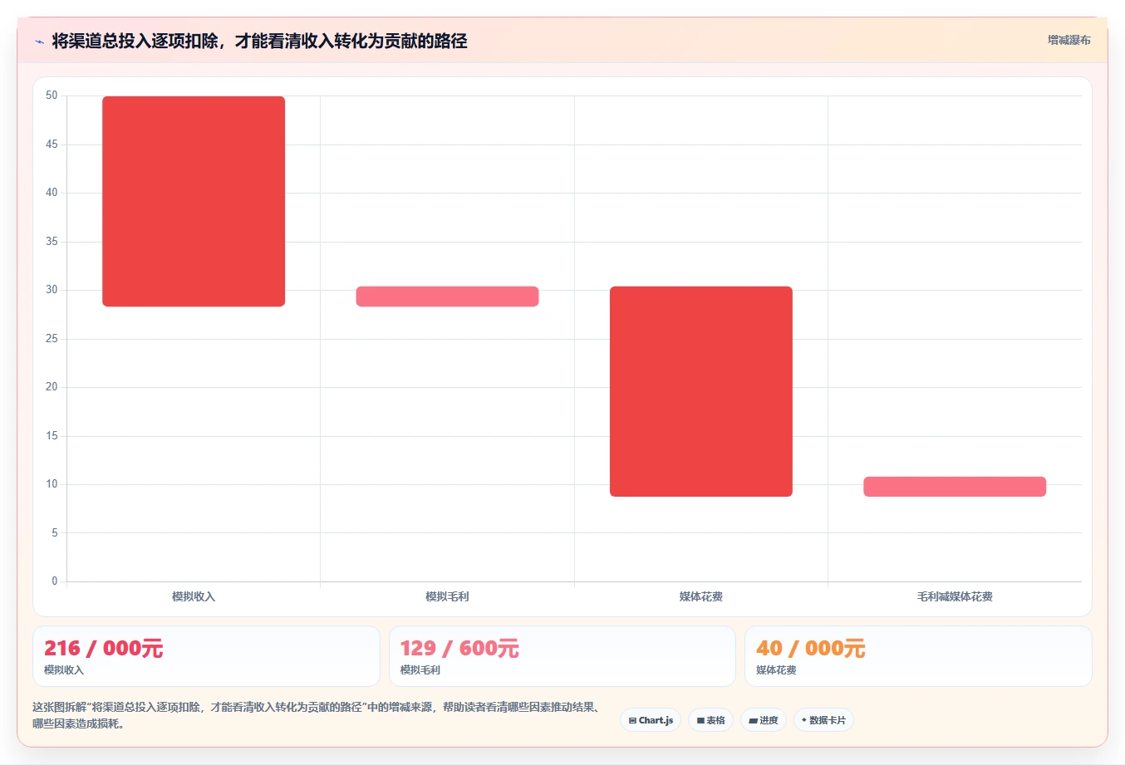Click the y-axis value 50
This screenshot has height=765, width=1125.
pyautogui.click(x=52, y=96)
